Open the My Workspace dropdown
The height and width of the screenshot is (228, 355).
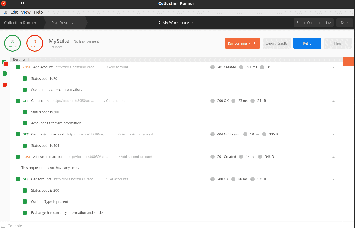coord(178,23)
